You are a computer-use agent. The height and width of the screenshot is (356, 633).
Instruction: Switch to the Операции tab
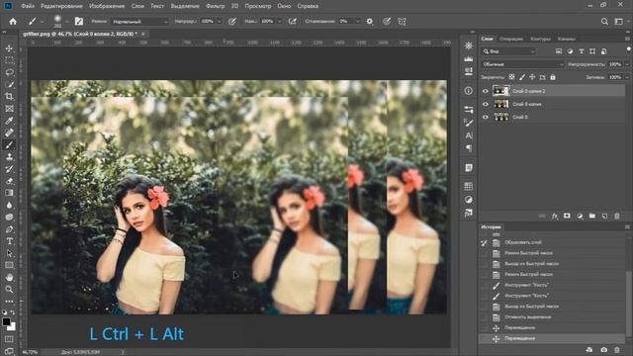[x=511, y=39]
